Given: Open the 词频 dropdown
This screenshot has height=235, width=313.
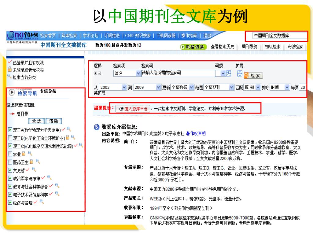Looking at the screenshot, I should click(221, 73).
